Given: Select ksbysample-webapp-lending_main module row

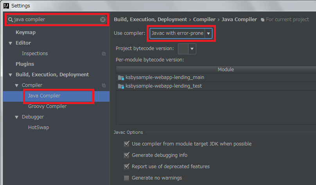Looking at the screenshot, I should (x=216, y=77).
